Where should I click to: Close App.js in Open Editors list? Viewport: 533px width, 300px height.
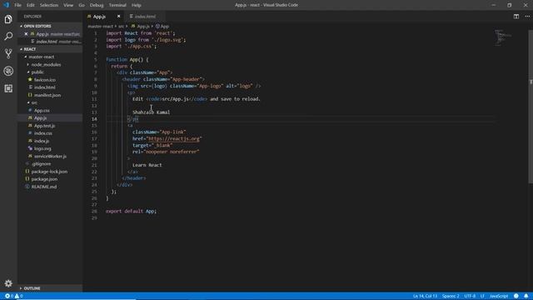click(26, 34)
